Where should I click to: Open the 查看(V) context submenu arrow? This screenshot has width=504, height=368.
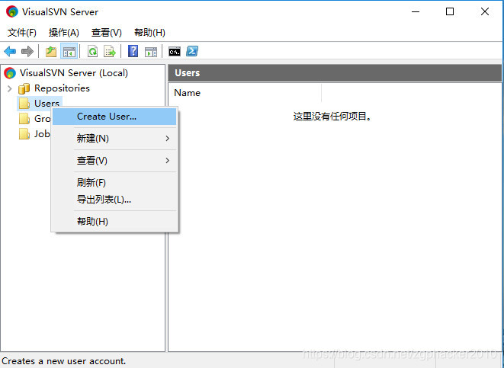167,160
